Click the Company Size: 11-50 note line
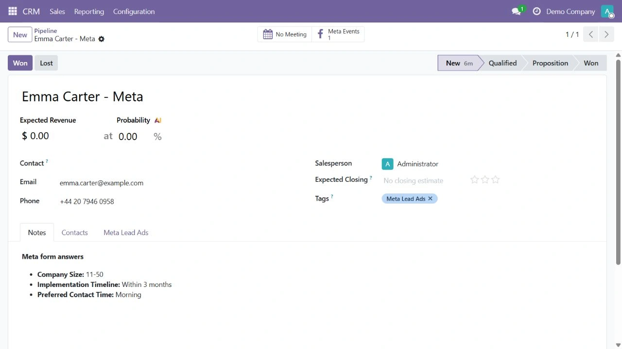 pos(70,274)
